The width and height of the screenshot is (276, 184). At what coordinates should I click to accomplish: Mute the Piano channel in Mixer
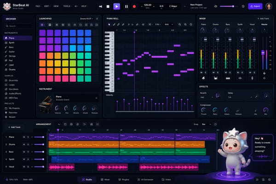(201, 73)
